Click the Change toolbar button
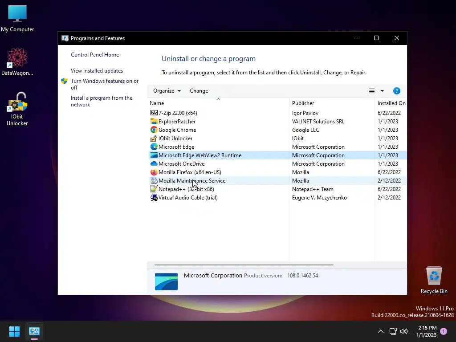The width and height of the screenshot is (456, 342). (x=199, y=91)
